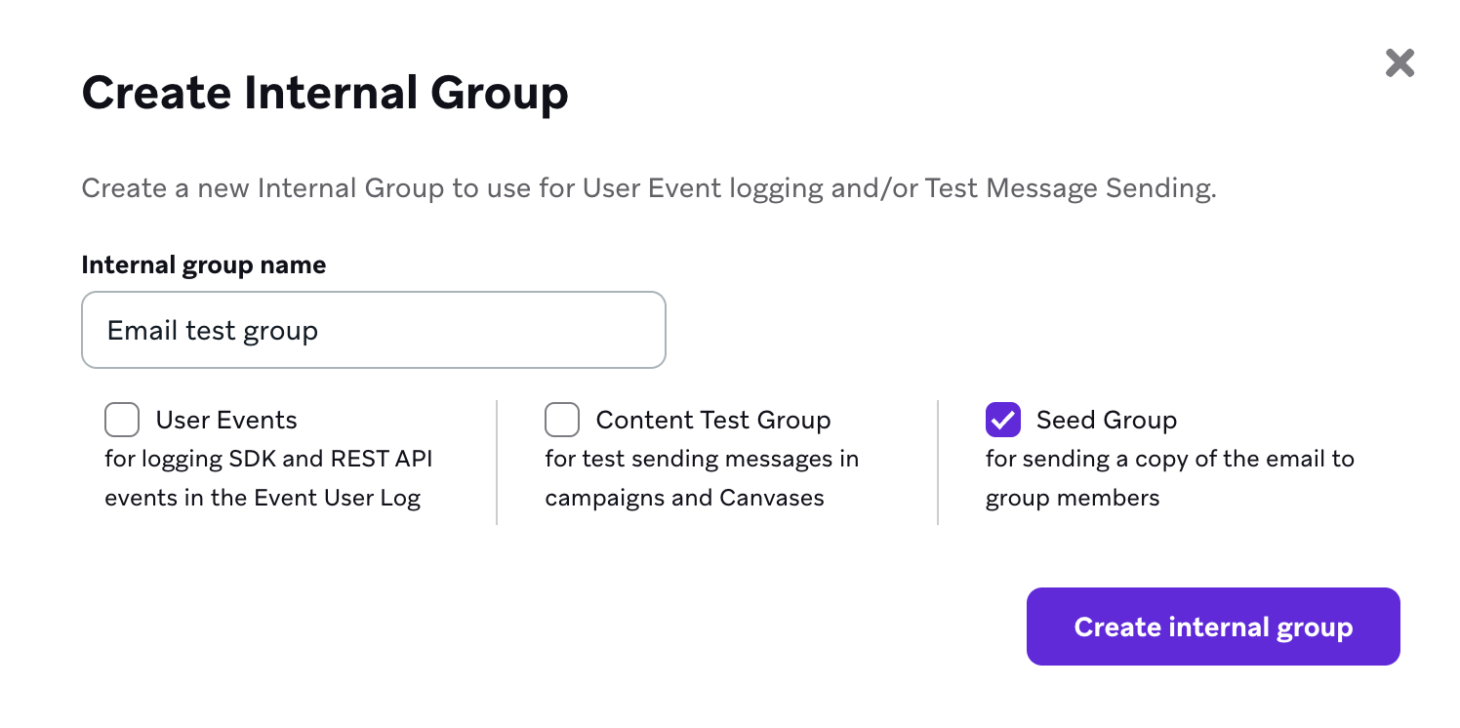This screenshot has height=728, width=1460.
Task: Place cursor in the "Email test group" text
Action: (213, 331)
